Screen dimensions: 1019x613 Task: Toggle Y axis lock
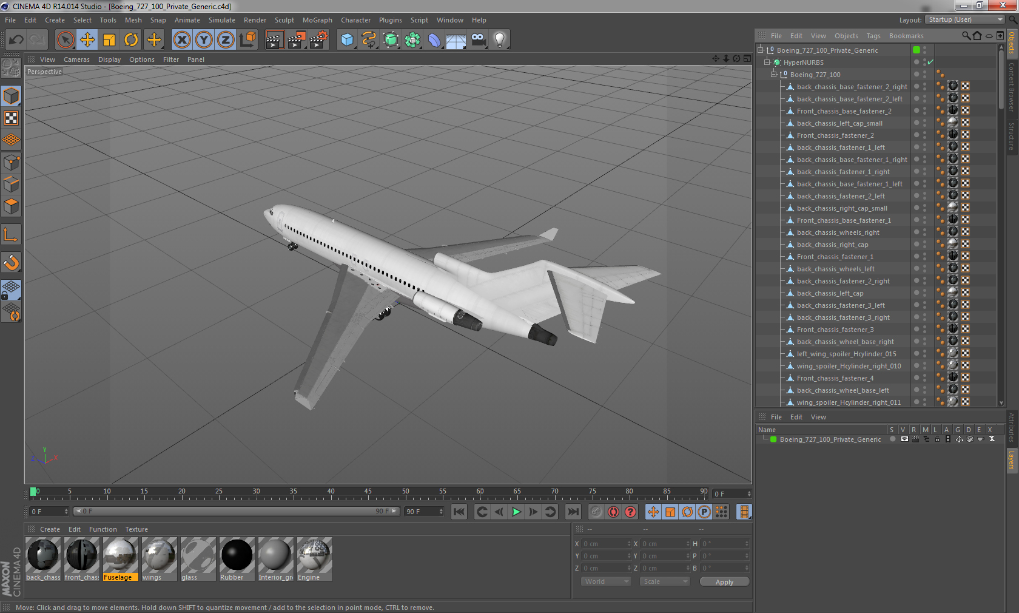tap(204, 40)
